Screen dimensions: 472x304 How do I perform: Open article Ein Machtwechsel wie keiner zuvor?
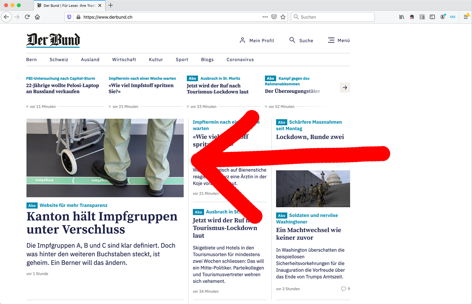point(309,234)
